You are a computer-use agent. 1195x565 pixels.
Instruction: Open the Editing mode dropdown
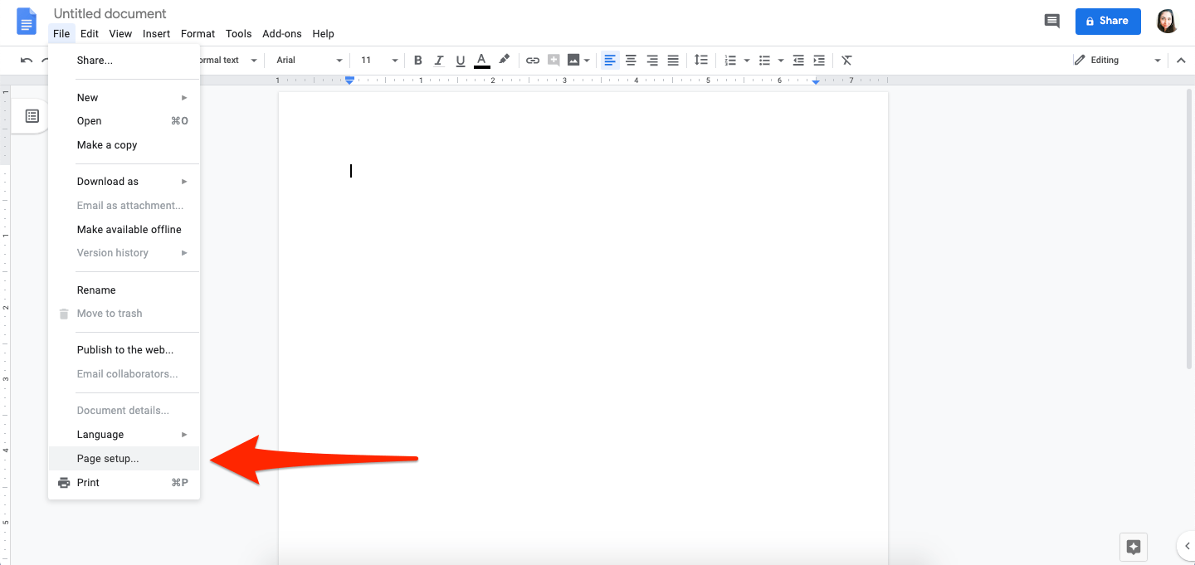pos(1117,61)
